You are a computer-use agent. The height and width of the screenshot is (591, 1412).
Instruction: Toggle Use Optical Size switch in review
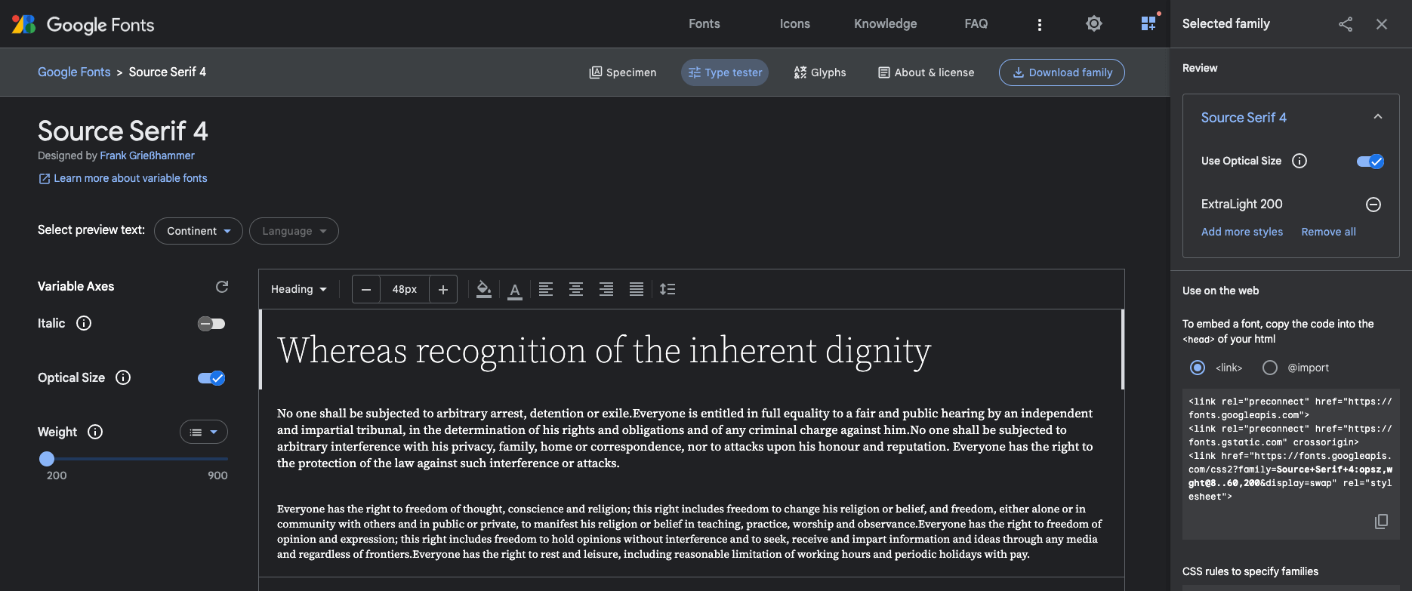point(1370,162)
